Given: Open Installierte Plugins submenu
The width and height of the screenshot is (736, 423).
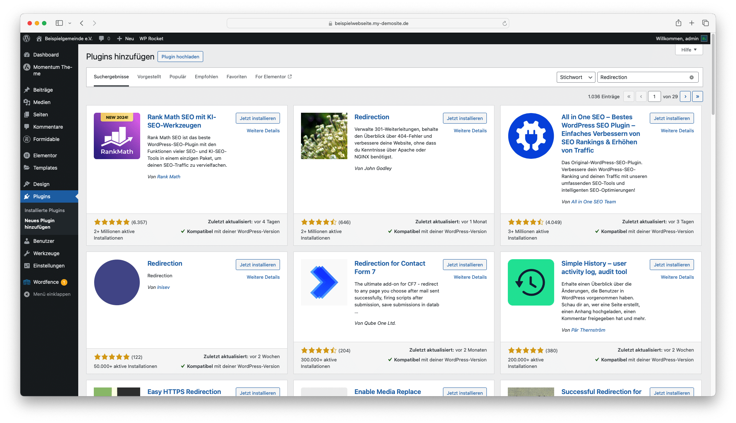Looking at the screenshot, I should (45, 210).
